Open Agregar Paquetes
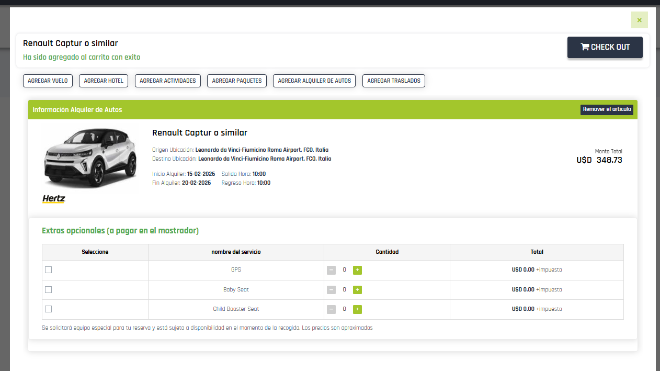Image resolution: width=660 pixels, height=371 pixels. [237, 81]
